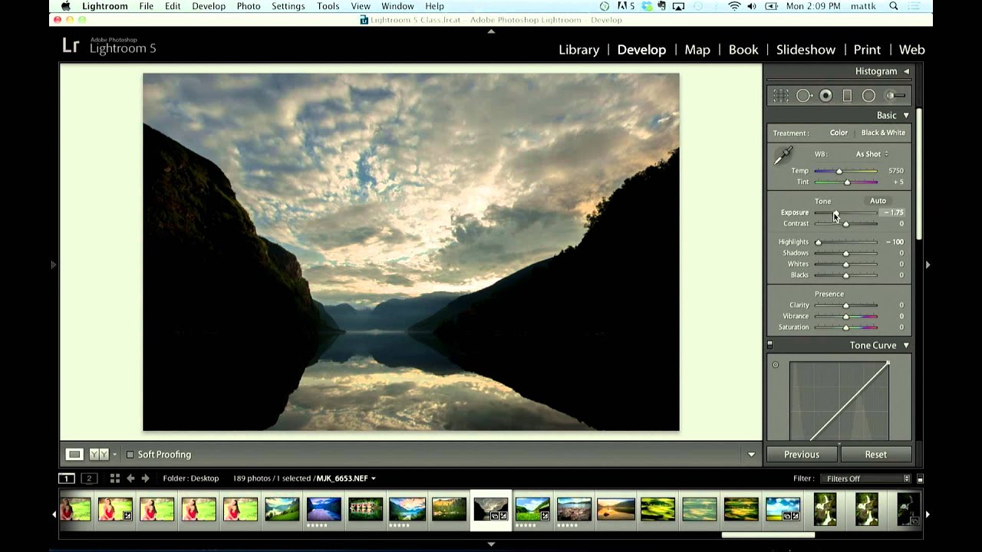Select the Spot Removal tool
The image size is (982, 552).
(x=804, y=96)
